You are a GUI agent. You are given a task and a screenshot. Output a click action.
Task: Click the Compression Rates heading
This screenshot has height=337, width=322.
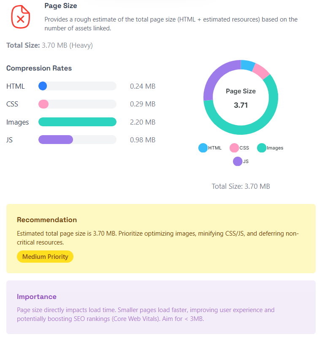pos(39,68)
